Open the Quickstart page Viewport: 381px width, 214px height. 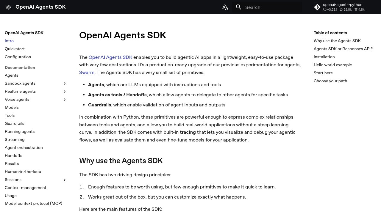(15, 49)
